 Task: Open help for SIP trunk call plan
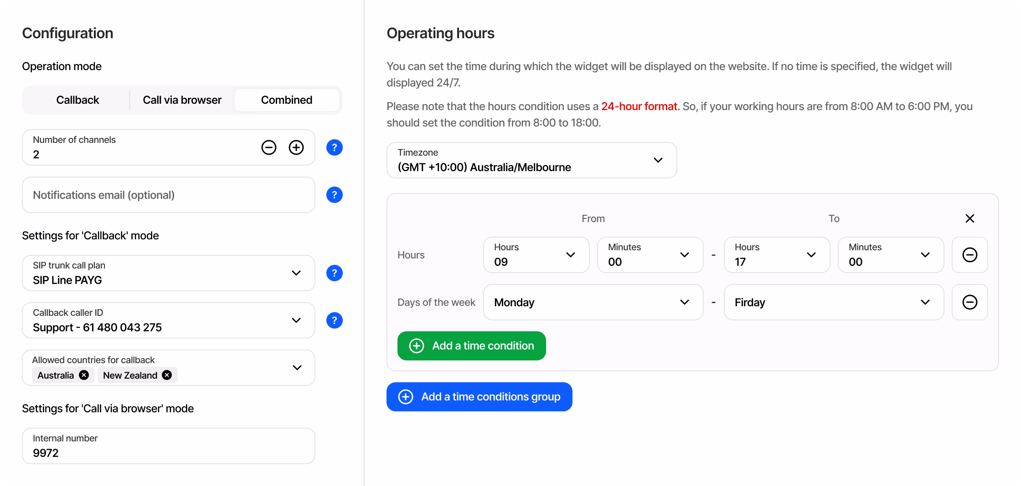click(x=335, y=273)
